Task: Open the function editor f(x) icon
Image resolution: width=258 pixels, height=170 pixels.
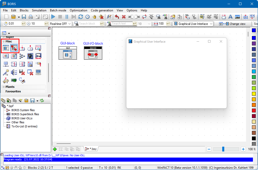Action: [x=109, y=17]
